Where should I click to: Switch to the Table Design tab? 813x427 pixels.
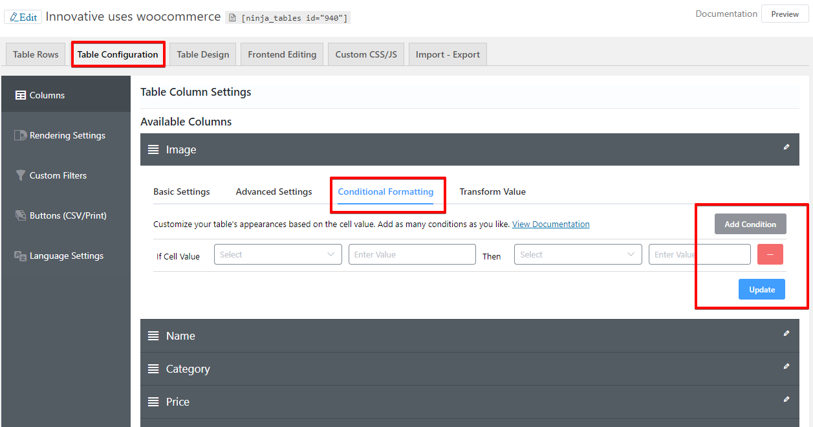click(x=203, y=54)
